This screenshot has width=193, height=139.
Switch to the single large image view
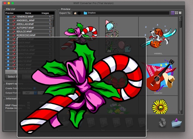pos(180,13)
